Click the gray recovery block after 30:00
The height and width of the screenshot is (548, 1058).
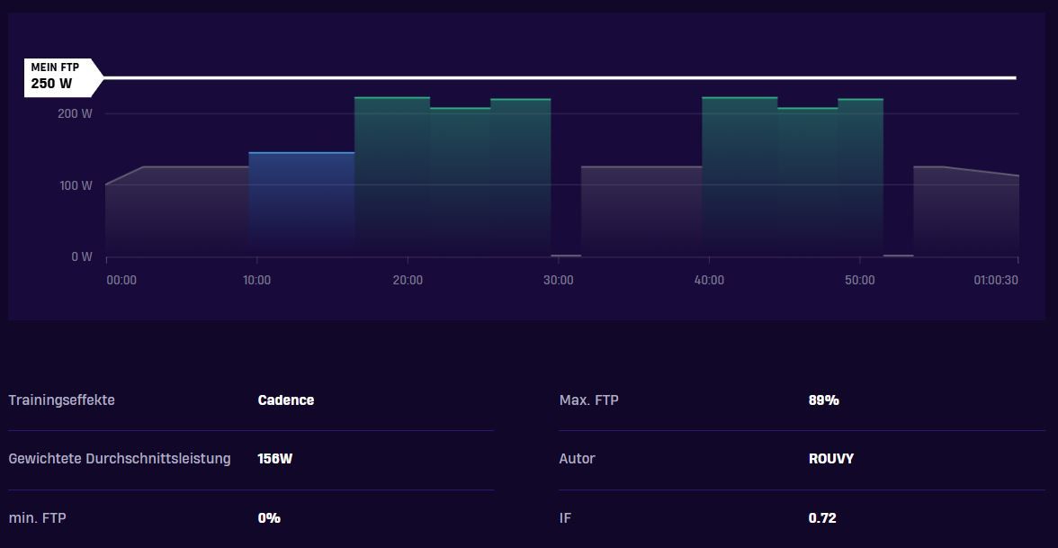(641, 211)
